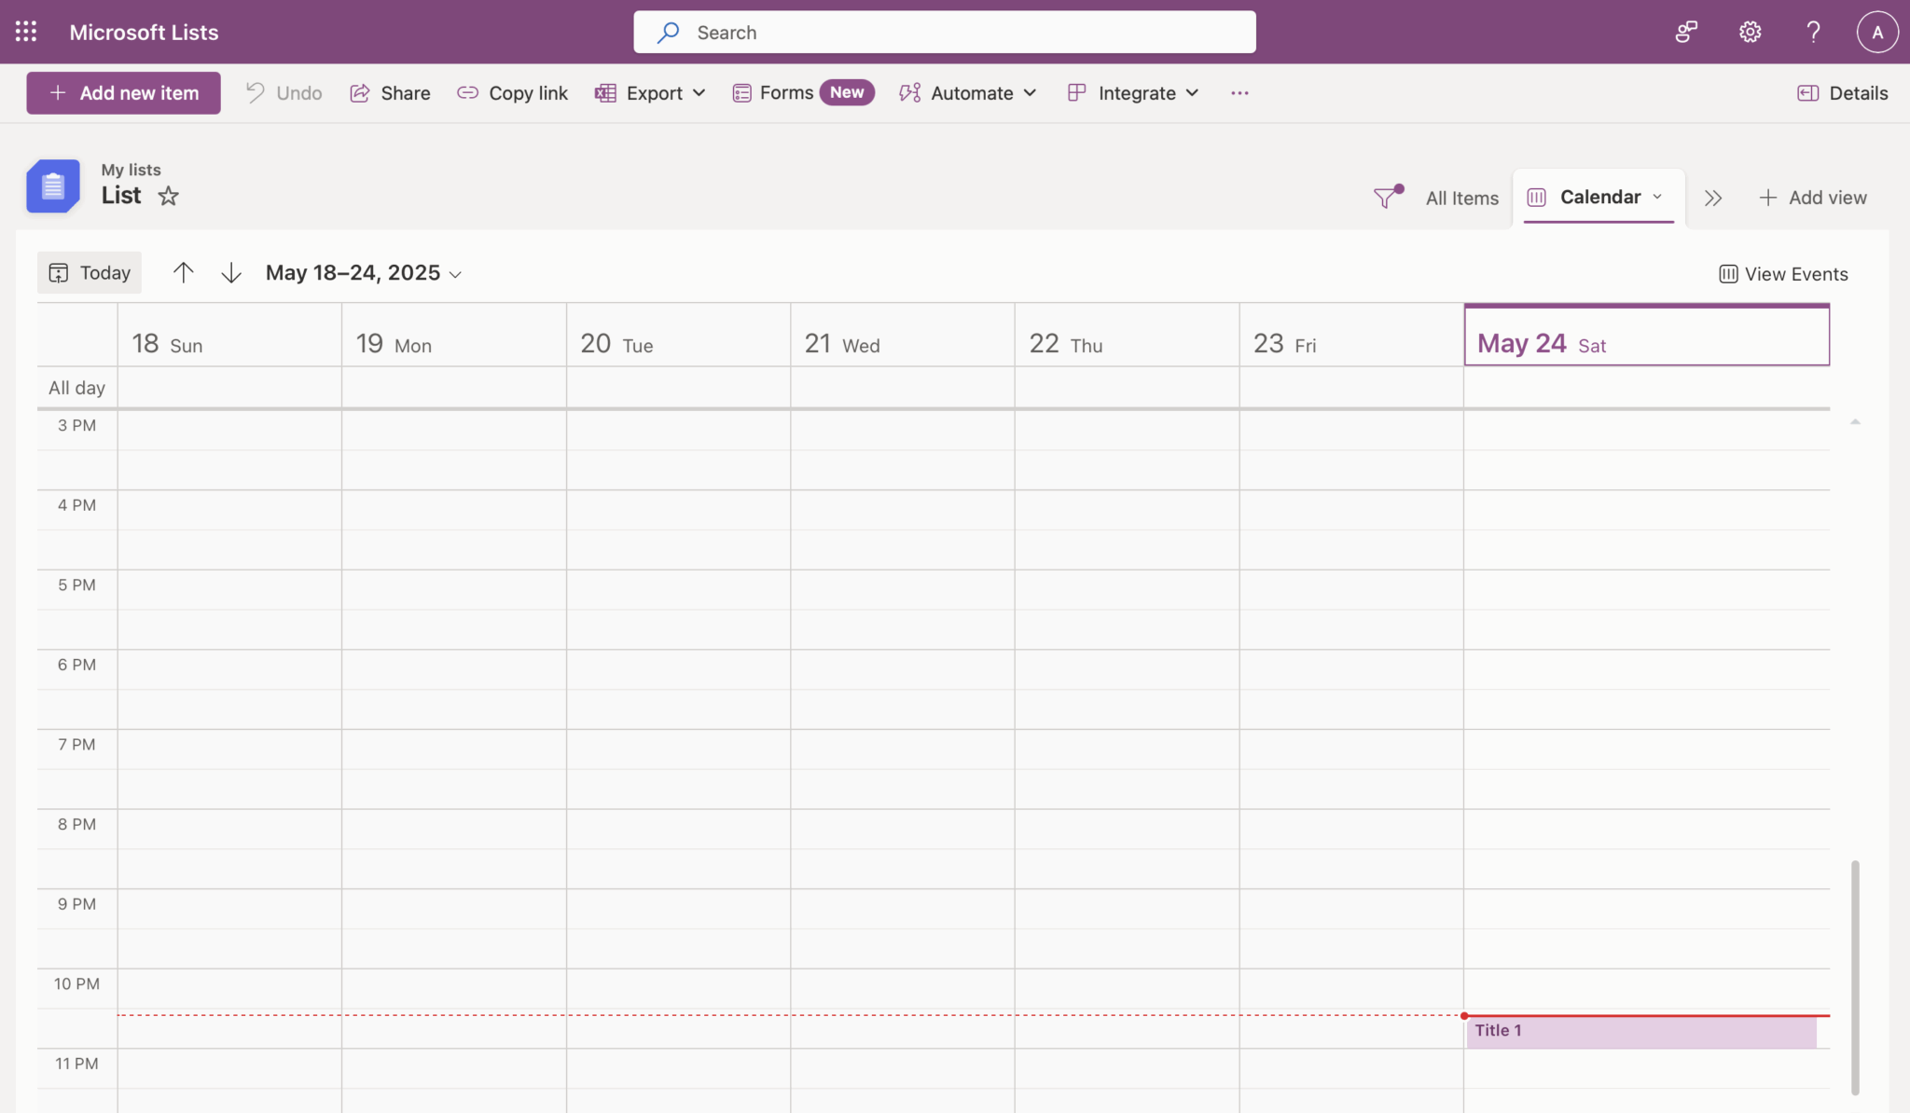Toggle View Events mode

1782,273
